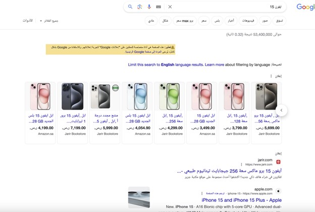This screenshot has height=212, width=315.
Task: Open pink iPhone 15 Plus priced 4,199.00 thumbnail
Action: (x=40, y=96)
